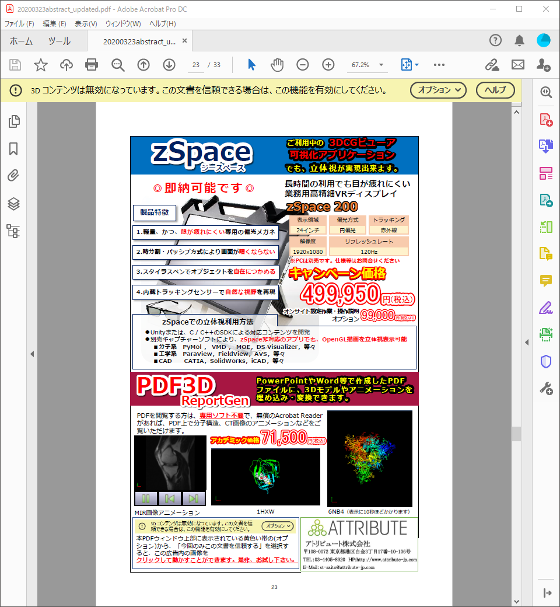Select the 20200323abstract_u... document tab
Viewport: 560px width, 607px height.
coord(139,41)
